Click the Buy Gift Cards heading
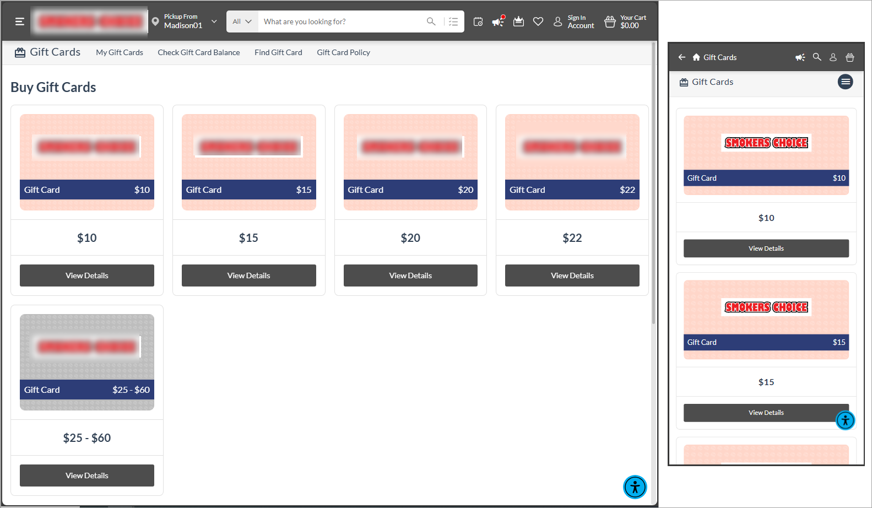The width and height of the screenshot is (872, 508). pos(53,87)
